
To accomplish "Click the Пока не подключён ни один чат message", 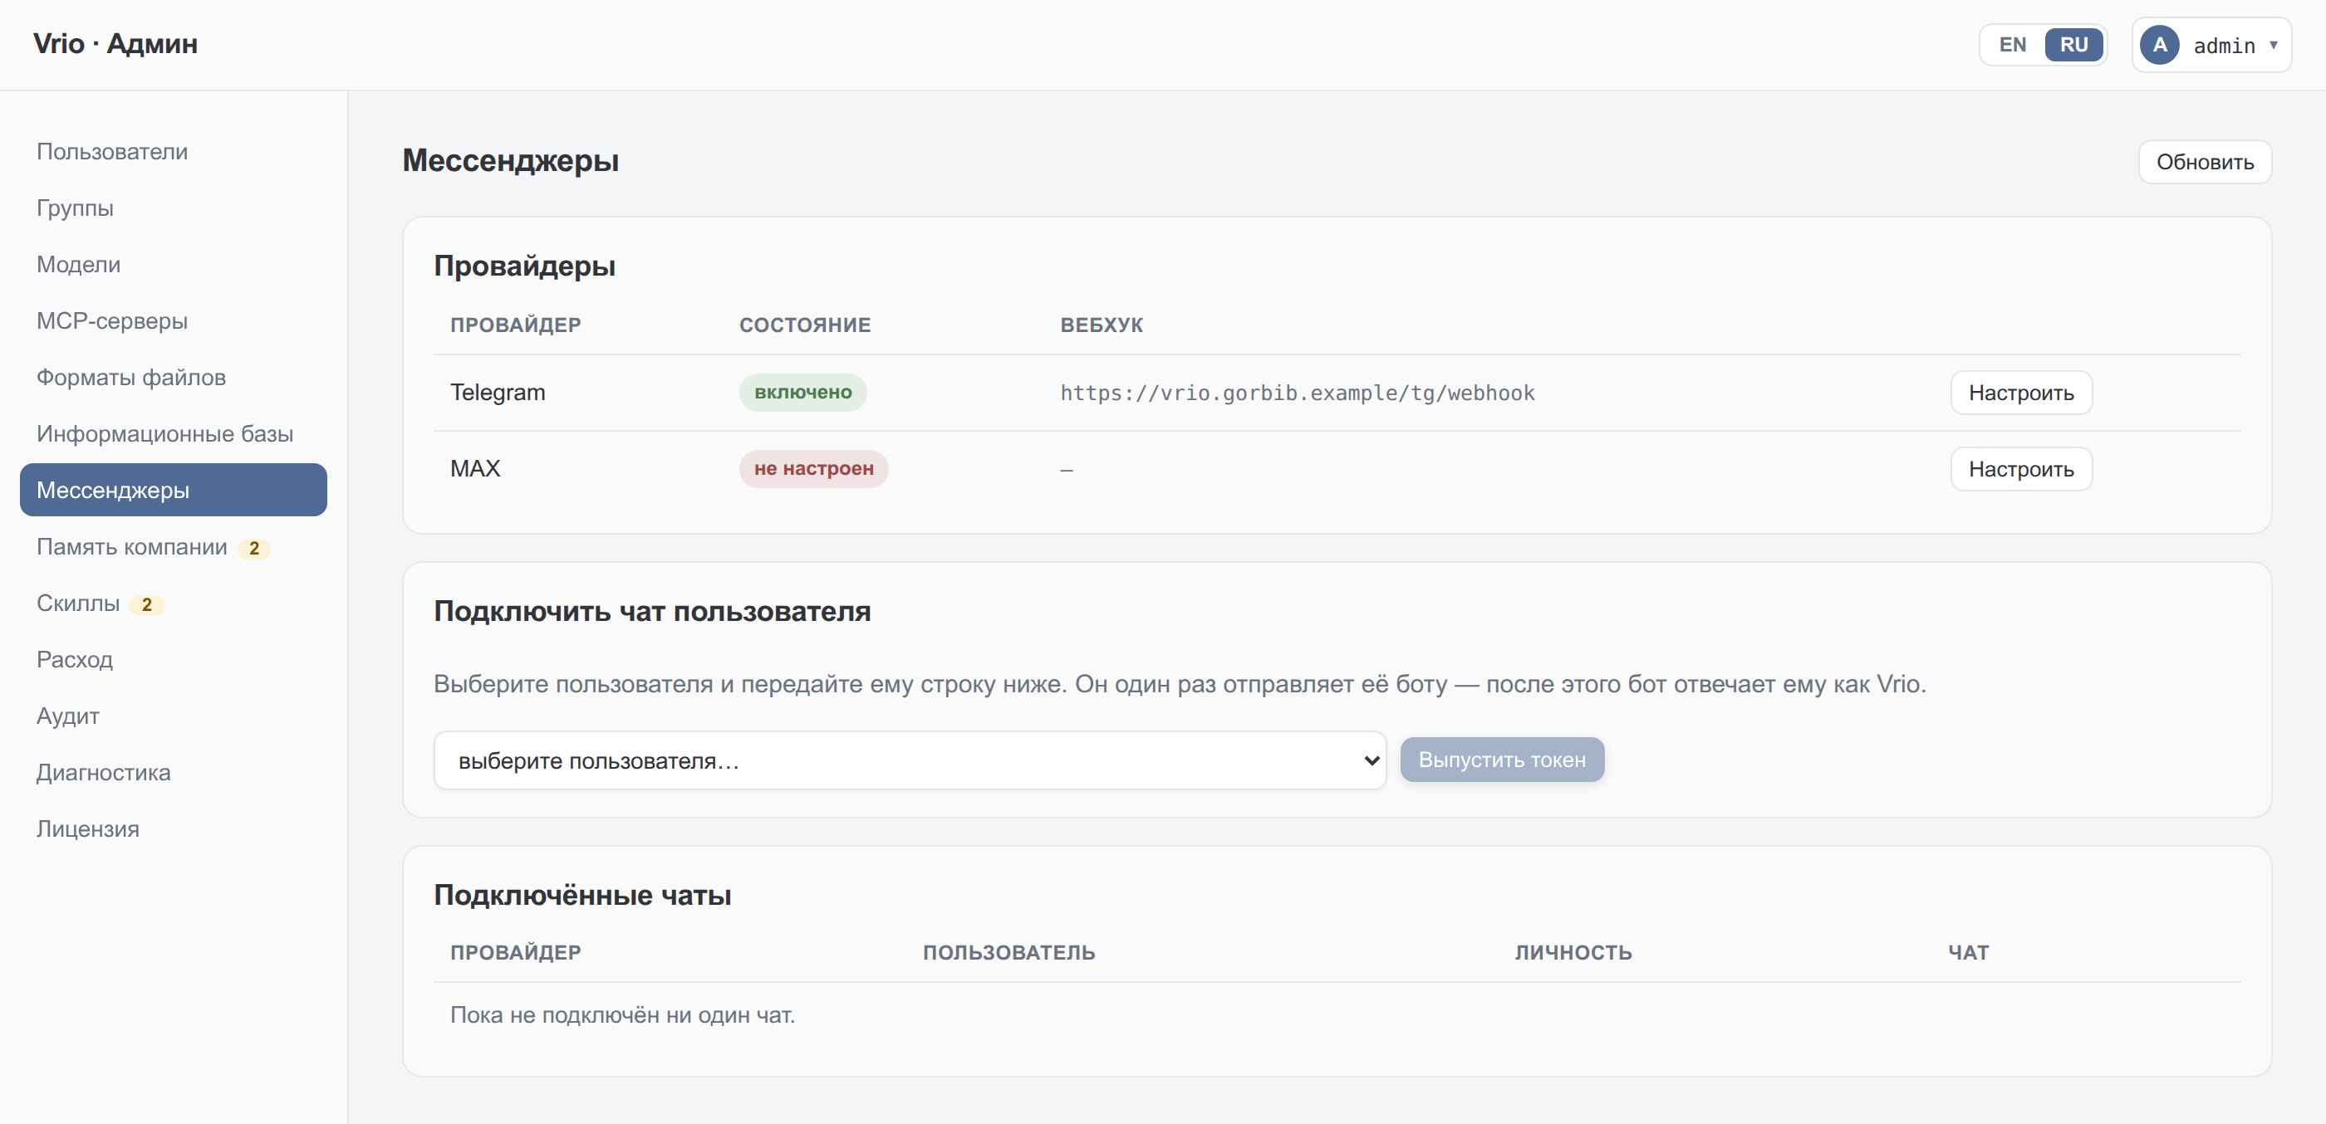I will 622,1016.
